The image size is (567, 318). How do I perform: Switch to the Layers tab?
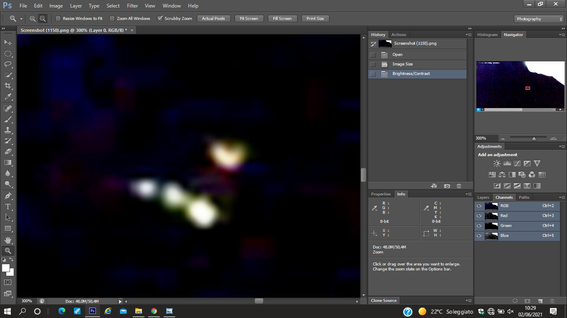483,198
